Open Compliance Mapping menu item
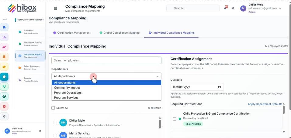This screenshot has width=291, height=138. (x=30, y=56)
